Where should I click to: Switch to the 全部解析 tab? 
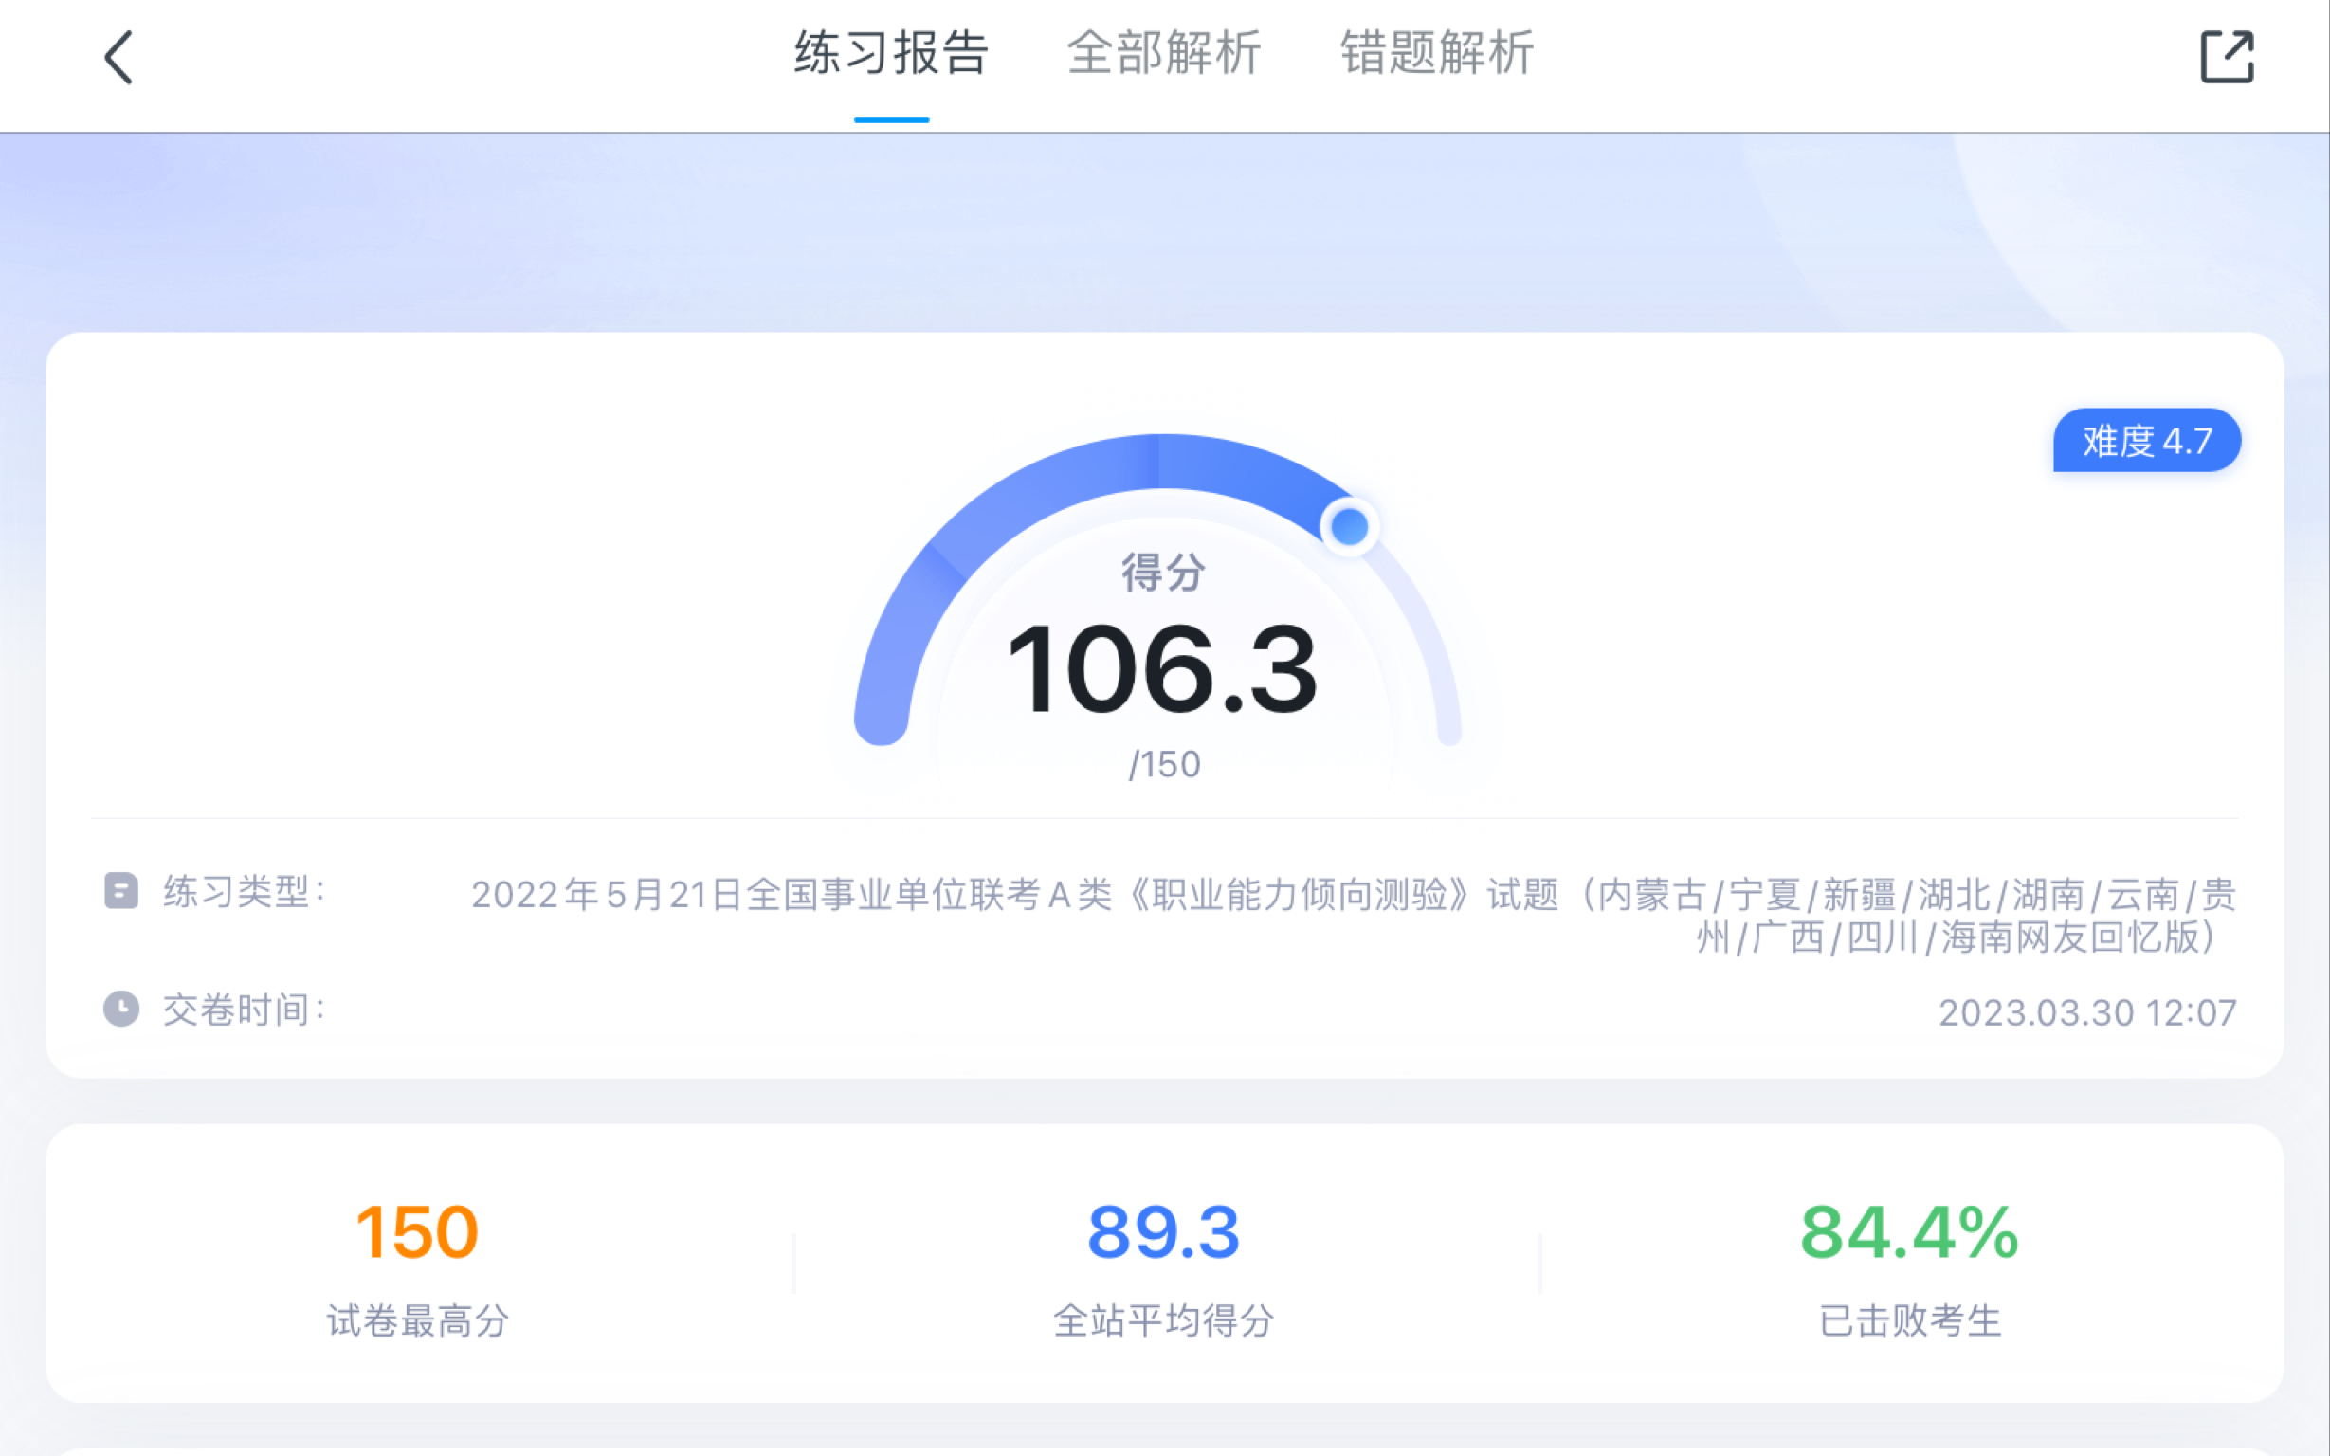[x=1164, y=53]
